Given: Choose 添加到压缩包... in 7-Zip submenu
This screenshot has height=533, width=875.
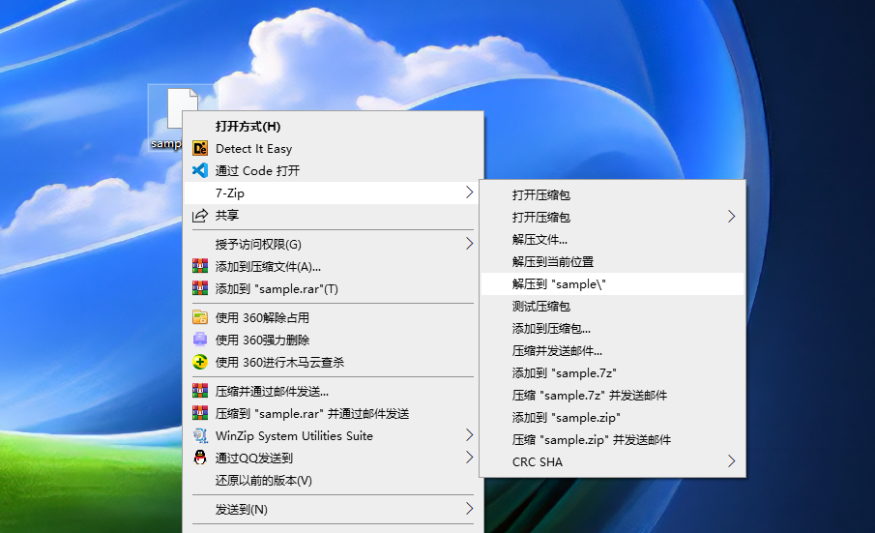Looking at the screenshot, I should 612,328.
